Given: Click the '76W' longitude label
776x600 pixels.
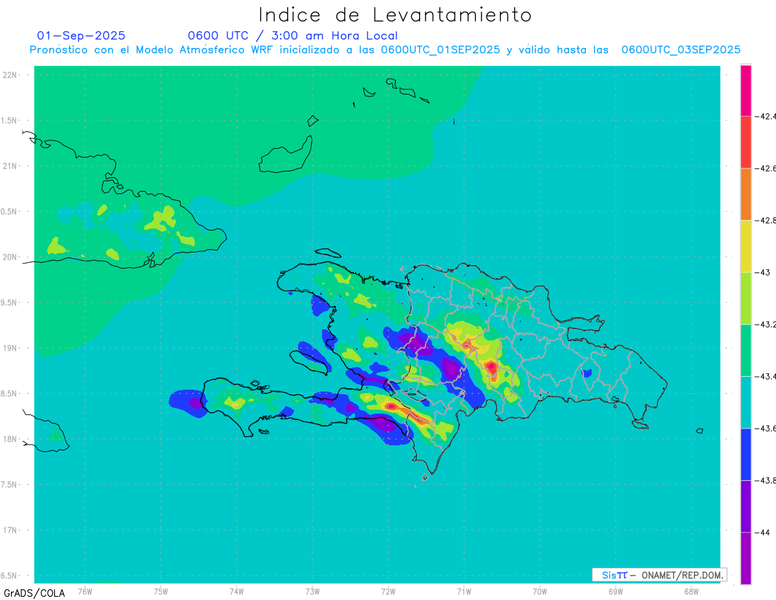Looking at the screenshot, I should tap(85, 591).
